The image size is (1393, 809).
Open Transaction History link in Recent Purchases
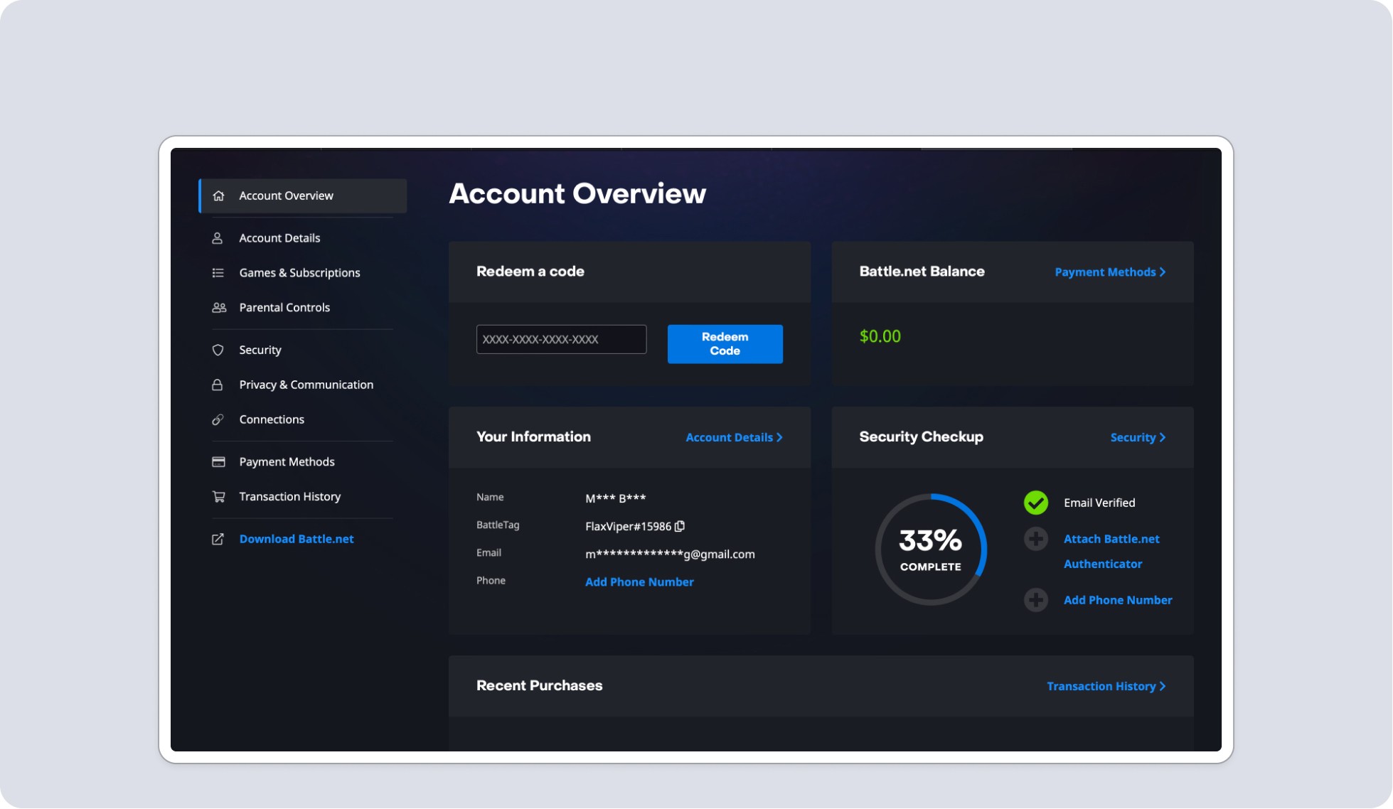[1106, 686]
